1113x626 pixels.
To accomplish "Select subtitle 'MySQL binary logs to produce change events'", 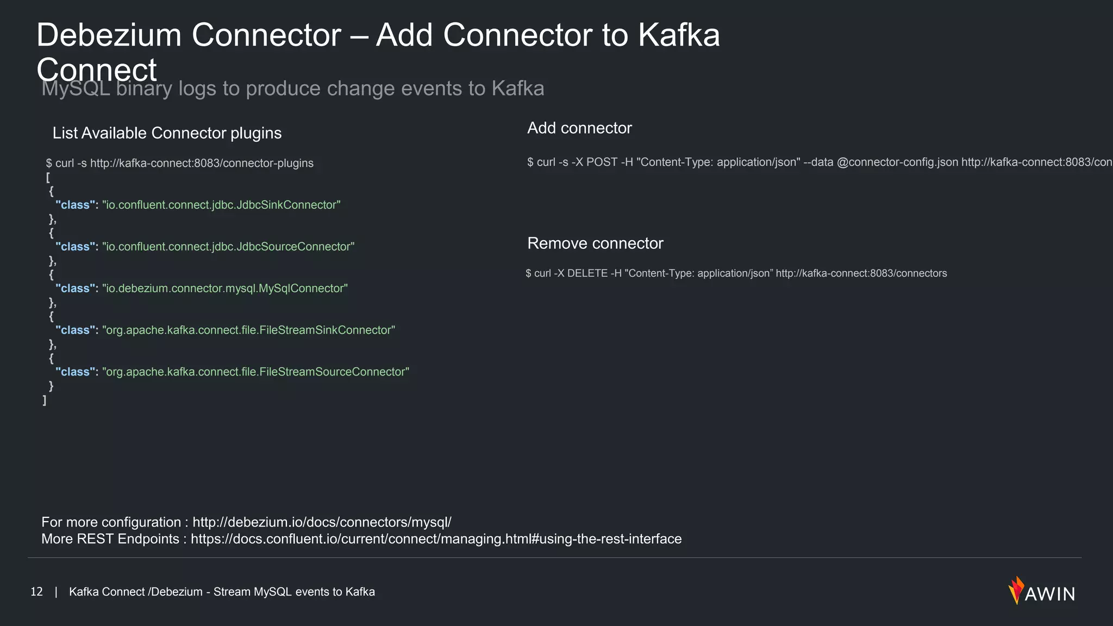I will 293,88.
